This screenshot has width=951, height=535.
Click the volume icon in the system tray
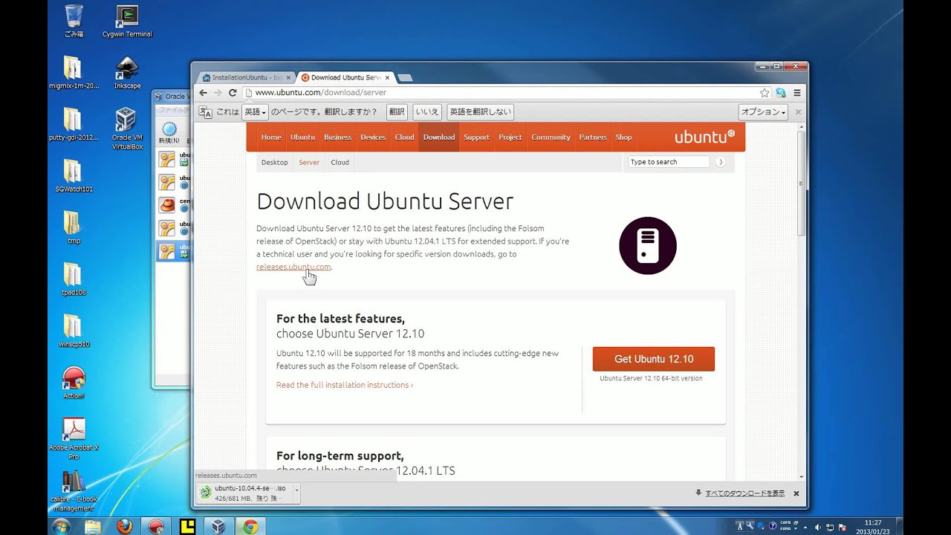point(817,527)
